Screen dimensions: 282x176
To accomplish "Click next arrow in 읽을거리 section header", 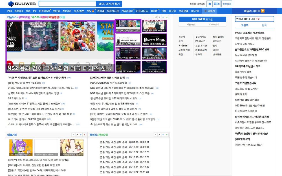I will [x=77, y=135].
